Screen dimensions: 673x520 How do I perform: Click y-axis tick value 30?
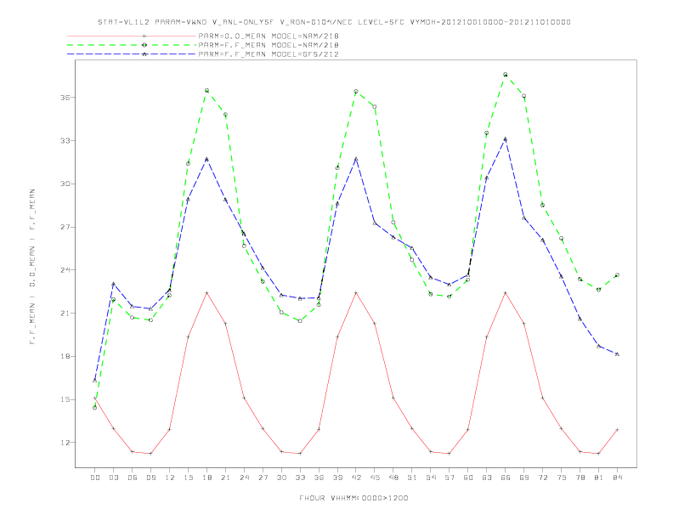click(x=65, y=184)
